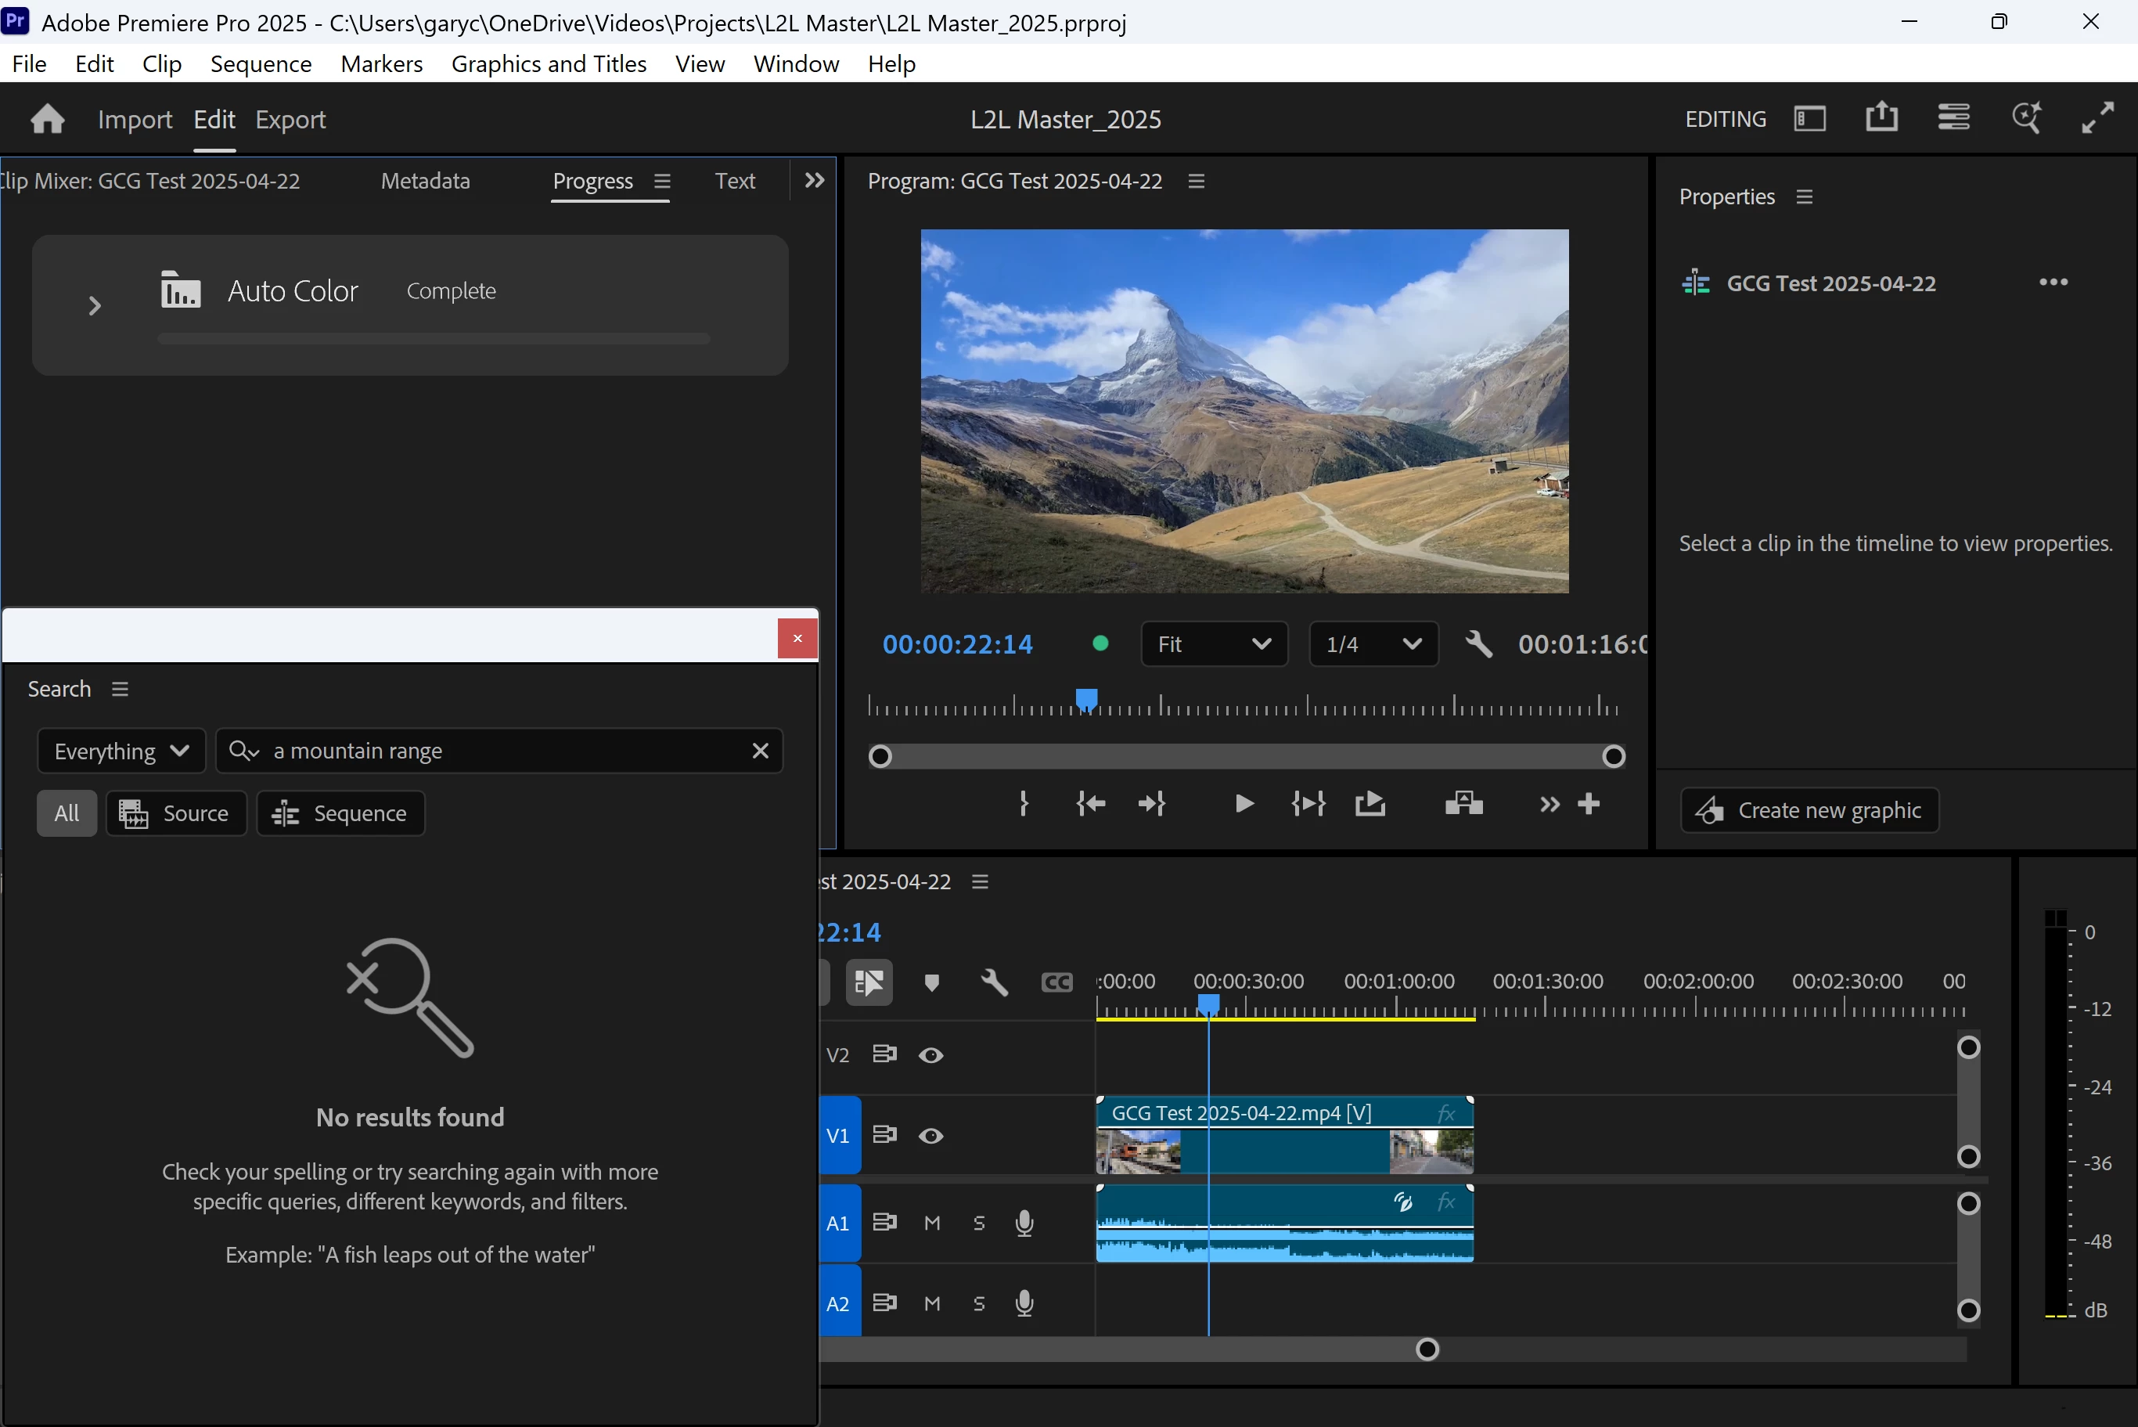Open the 1/4 playback resolution dropdown
Image resolution: width=2138 pixels, height=1427 pixels.
click(1373, 644)
